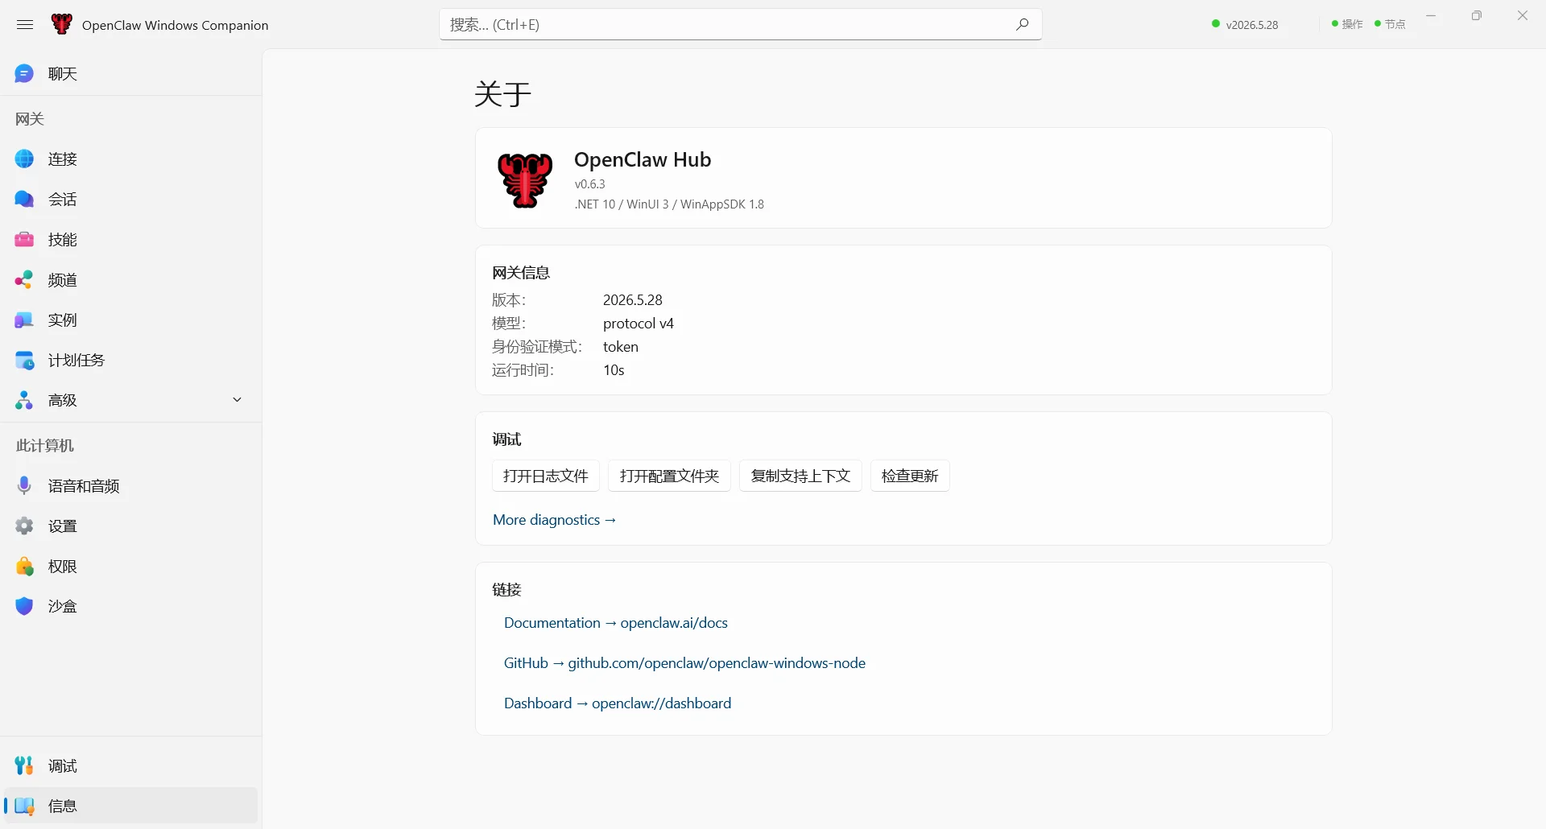Open 语音和音频 settings

click(x=131, y=486)
